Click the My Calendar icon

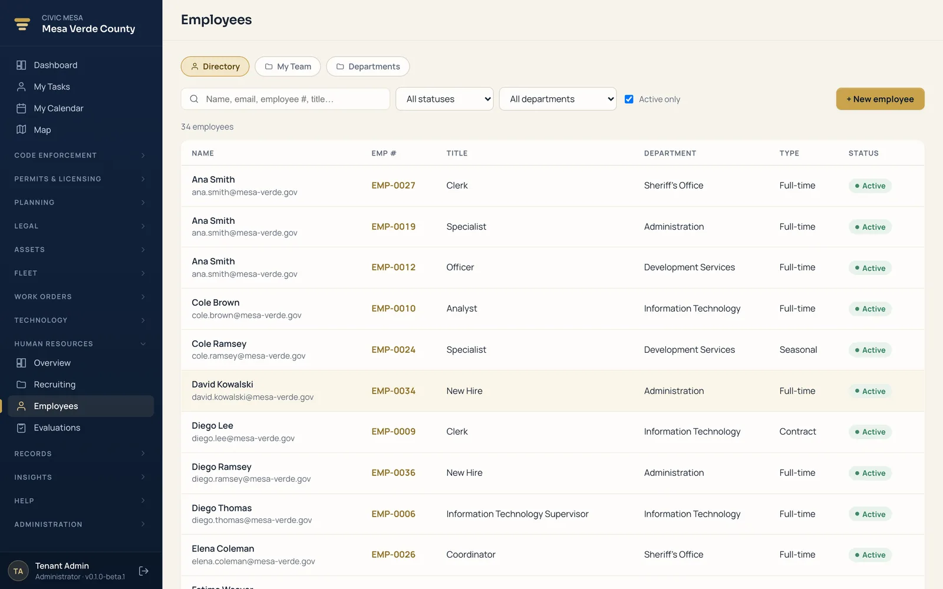pyautogui.click(x=21, y=108)
